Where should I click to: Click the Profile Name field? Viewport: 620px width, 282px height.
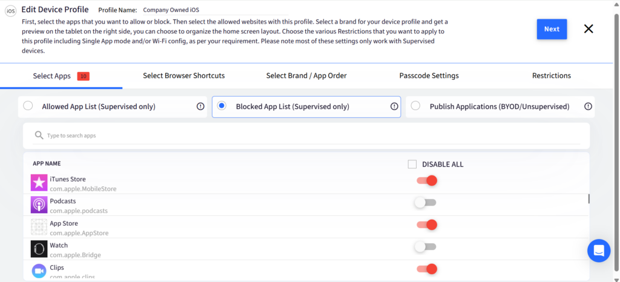(x=215, y=10)
